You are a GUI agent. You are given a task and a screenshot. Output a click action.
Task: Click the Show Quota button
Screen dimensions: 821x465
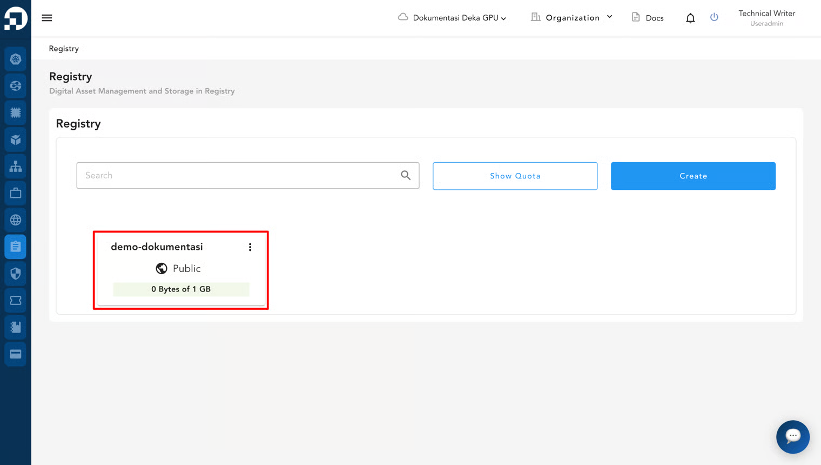point(515,176)
